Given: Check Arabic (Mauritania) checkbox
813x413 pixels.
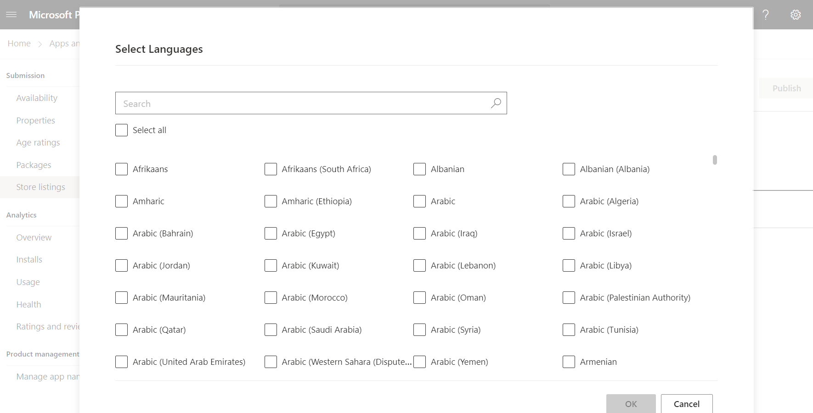Looking at the screenshot, I should tap(121, 298).
